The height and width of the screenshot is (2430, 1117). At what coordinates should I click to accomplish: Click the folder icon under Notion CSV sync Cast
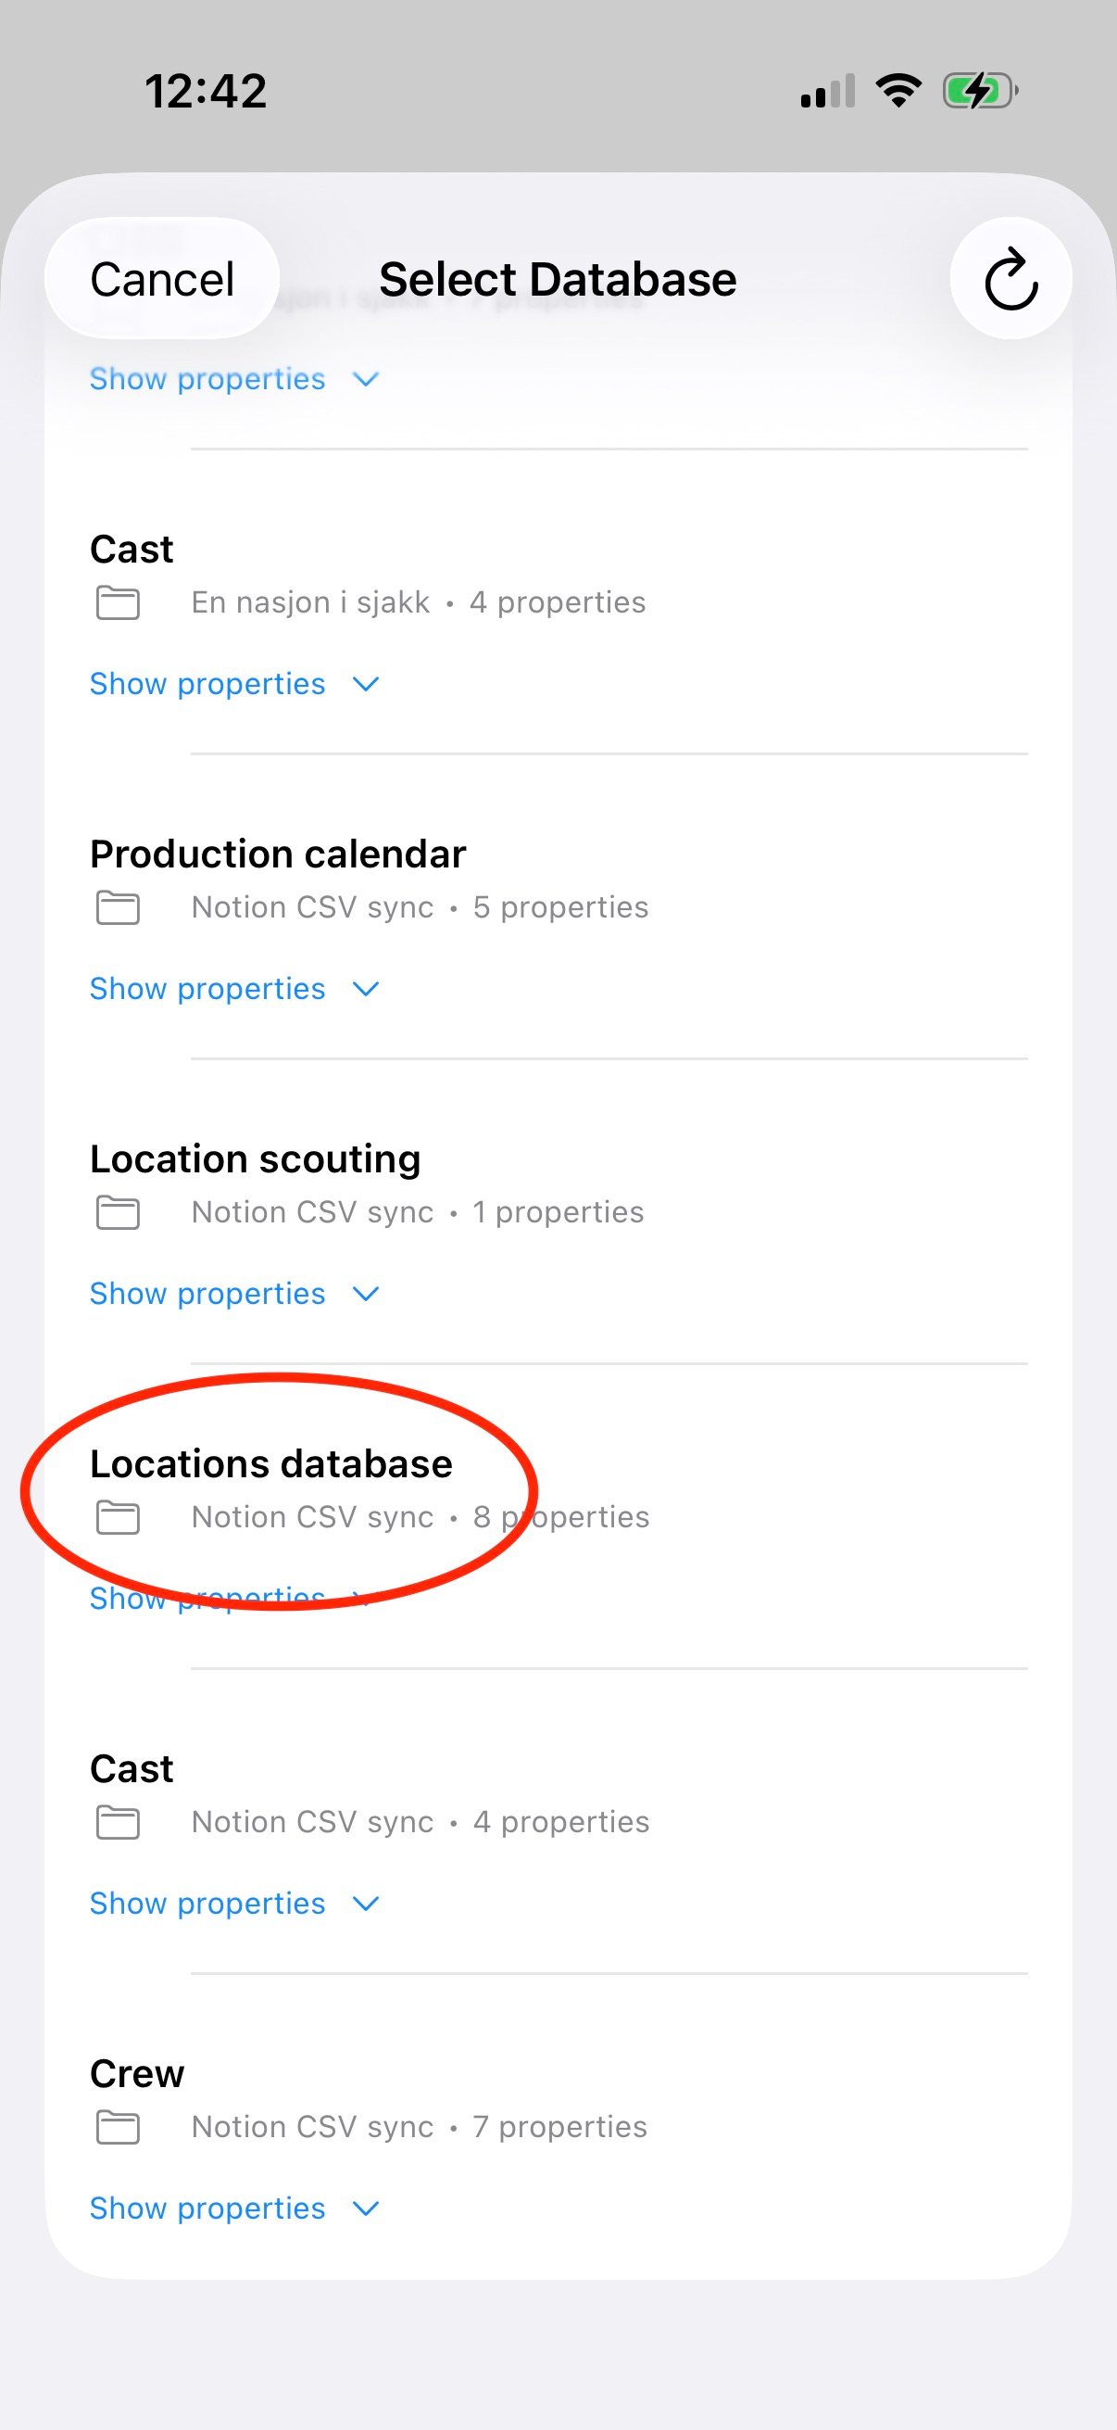point(118,1821)
